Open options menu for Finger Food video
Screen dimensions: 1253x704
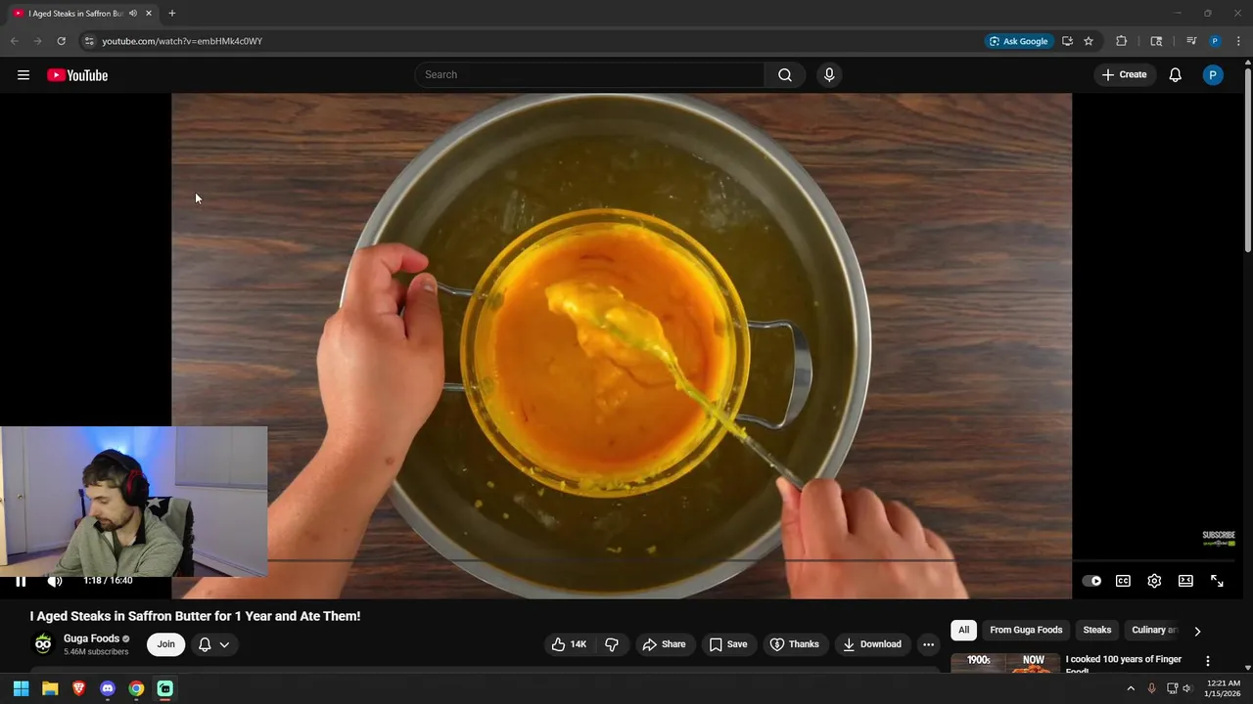1208,662
